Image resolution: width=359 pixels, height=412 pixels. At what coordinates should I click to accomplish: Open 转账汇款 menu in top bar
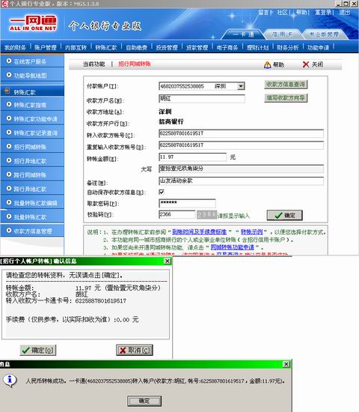[x=106, y=47]
